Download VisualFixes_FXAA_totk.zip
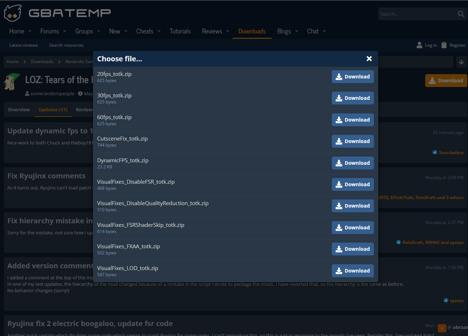The width and height of the screenshot is (468, 336). click(353, 249)
